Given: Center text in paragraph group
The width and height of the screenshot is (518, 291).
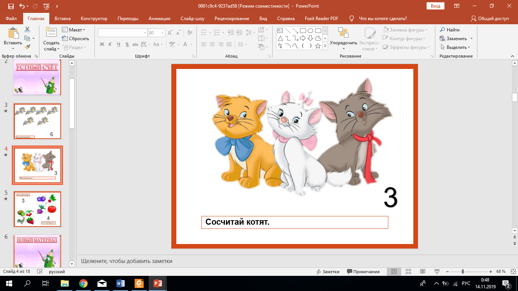Looking at the screenshot, I should pyautogui.click(x=213, y=44).
